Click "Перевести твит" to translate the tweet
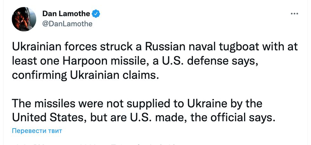311x145 pixels. coord(37,131)
